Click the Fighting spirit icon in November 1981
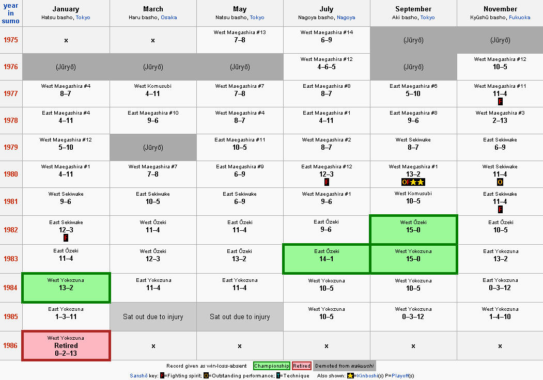543x380 pixels. point(500,210)
